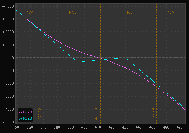
Task: Click the 410 x-axis price label
Action: point(98,127)
